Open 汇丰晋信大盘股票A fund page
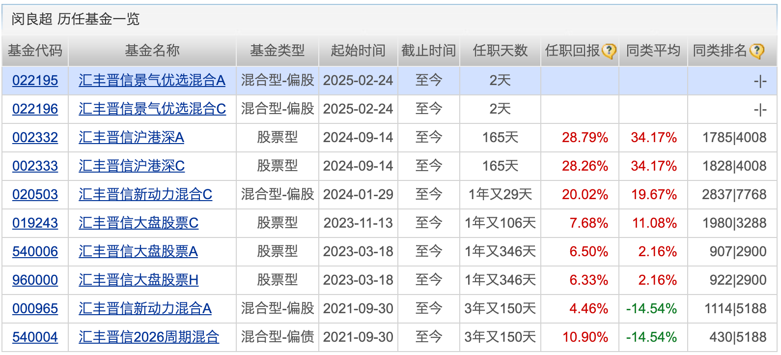Screen dimensions: 781x355 click(138, 252)
